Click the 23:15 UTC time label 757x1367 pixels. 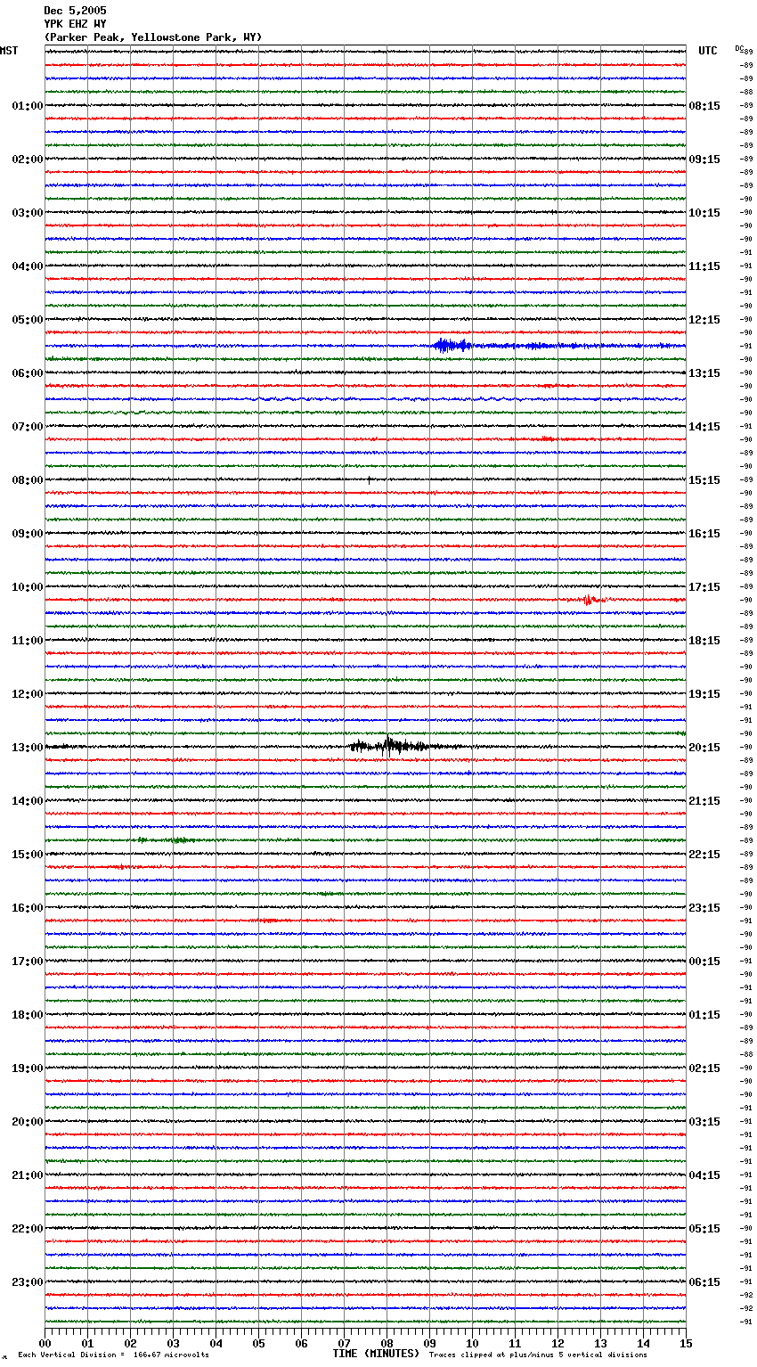point(704,908)
